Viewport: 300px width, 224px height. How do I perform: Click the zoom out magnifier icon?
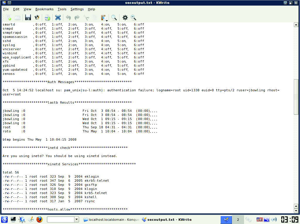point(134,18)
